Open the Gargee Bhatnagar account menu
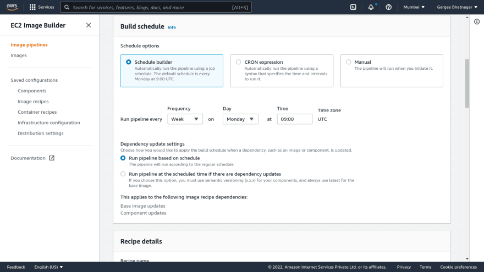Image resolution: width=484 pixels, height=272 pixels. (x=457, y=7)
